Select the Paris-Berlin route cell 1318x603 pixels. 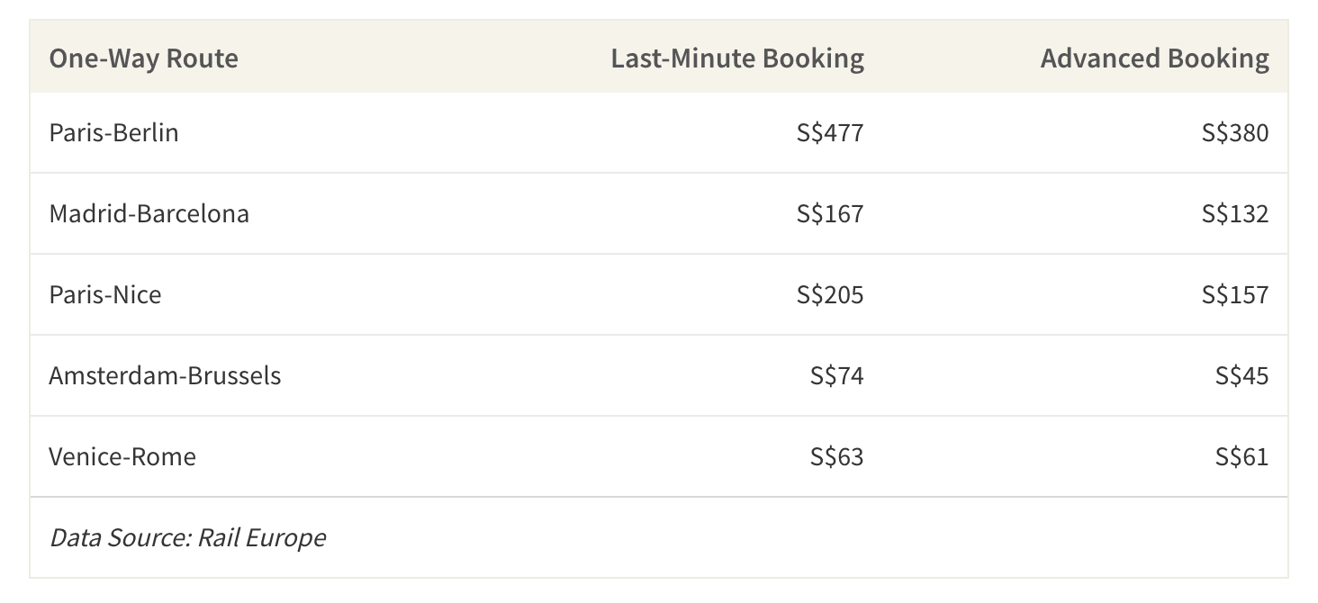click(114, 132)
